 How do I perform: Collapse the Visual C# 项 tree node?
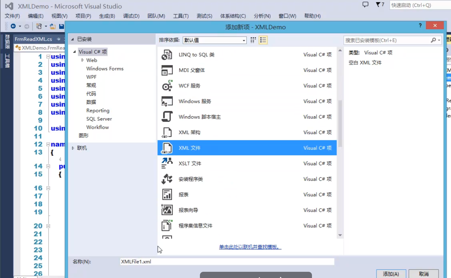point(74,52)
